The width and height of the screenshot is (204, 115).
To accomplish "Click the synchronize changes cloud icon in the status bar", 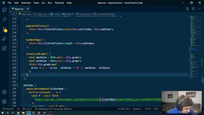I will coord(18,109).
